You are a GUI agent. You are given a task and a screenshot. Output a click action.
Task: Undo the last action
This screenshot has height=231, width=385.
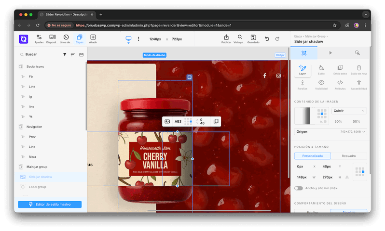[x=267, y=38]
